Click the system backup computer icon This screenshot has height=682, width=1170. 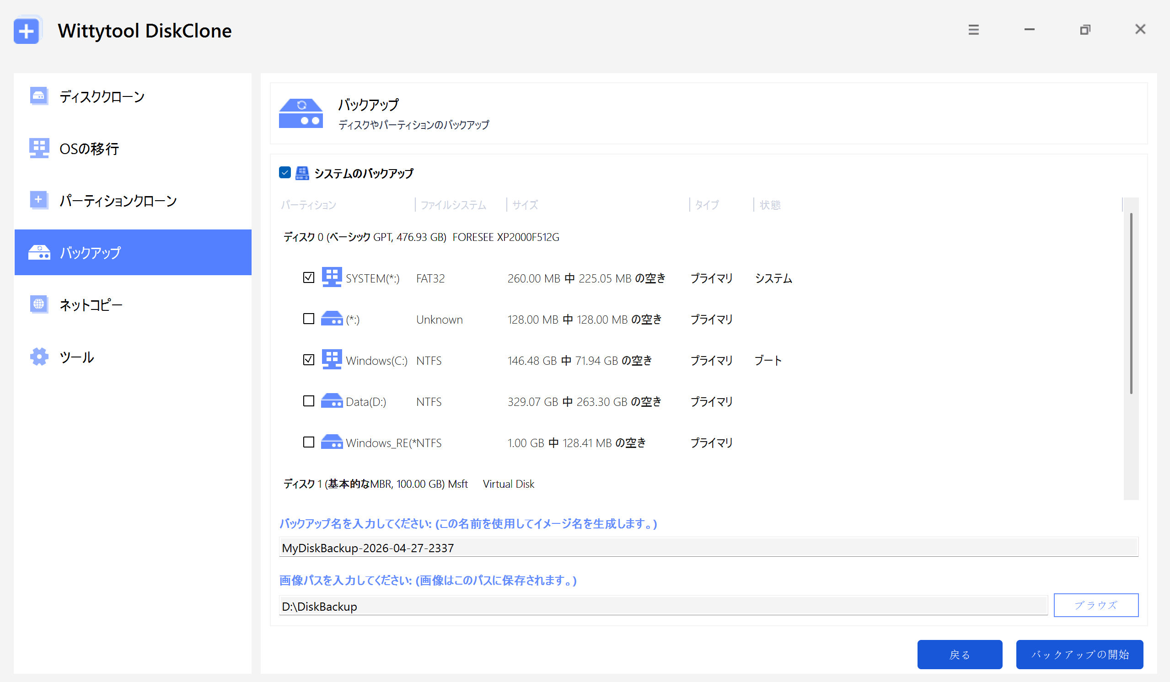pos(302,173)
